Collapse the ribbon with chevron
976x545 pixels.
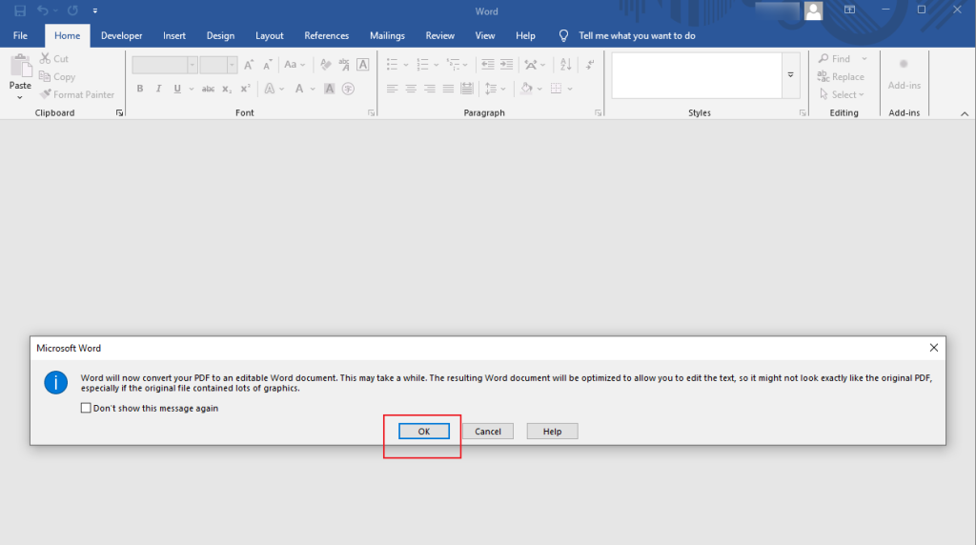(x=965, y=113)
